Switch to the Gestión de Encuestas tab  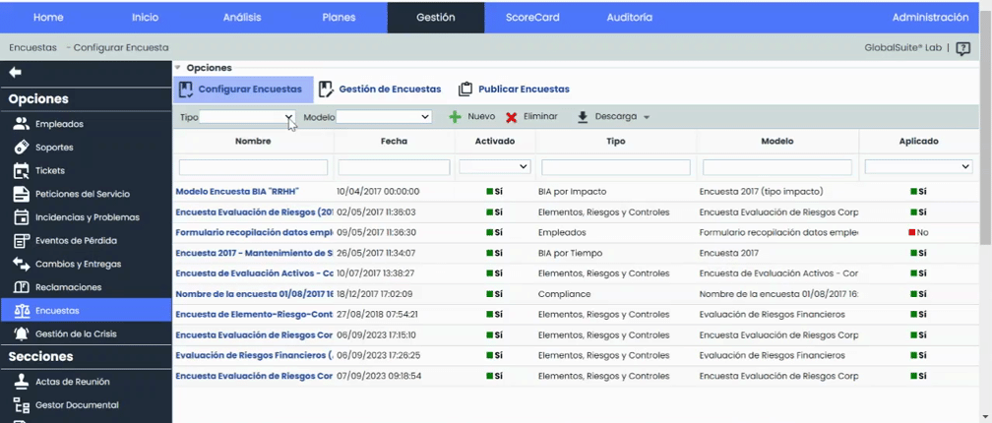point(380,90)
